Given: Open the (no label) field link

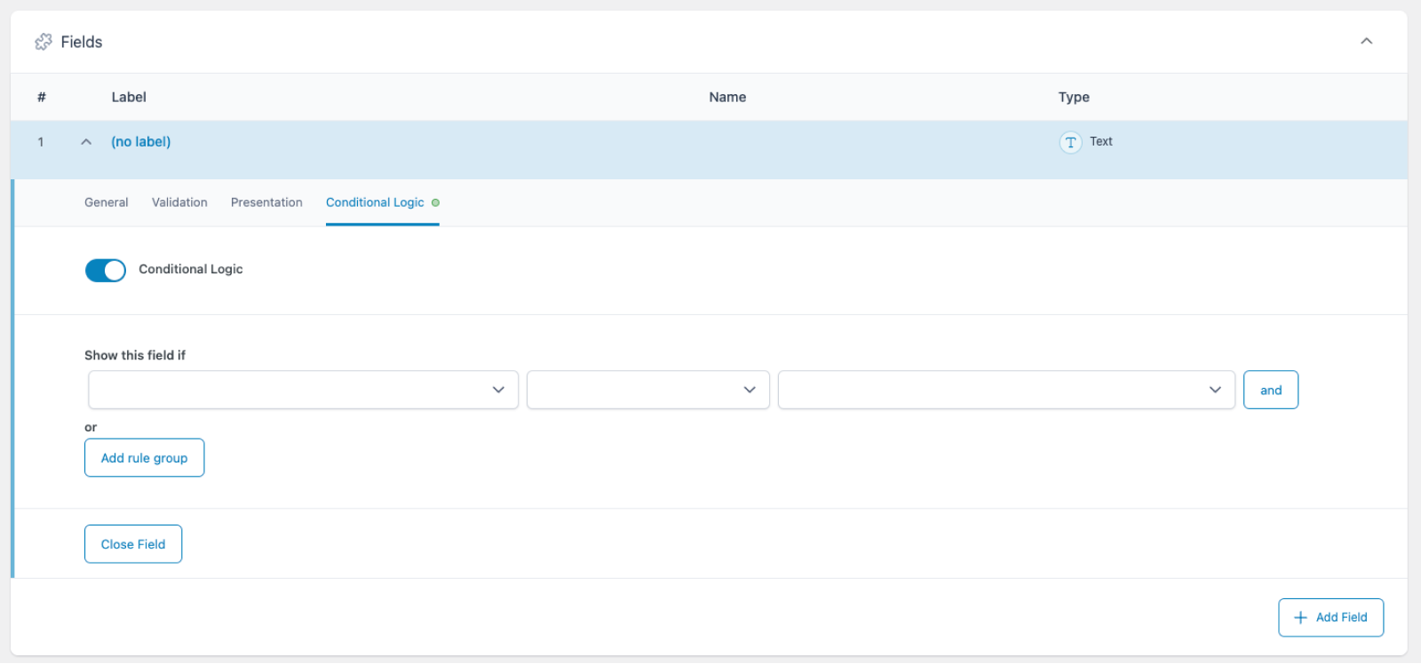Looking at the screenshot, I should click(140, 142).
